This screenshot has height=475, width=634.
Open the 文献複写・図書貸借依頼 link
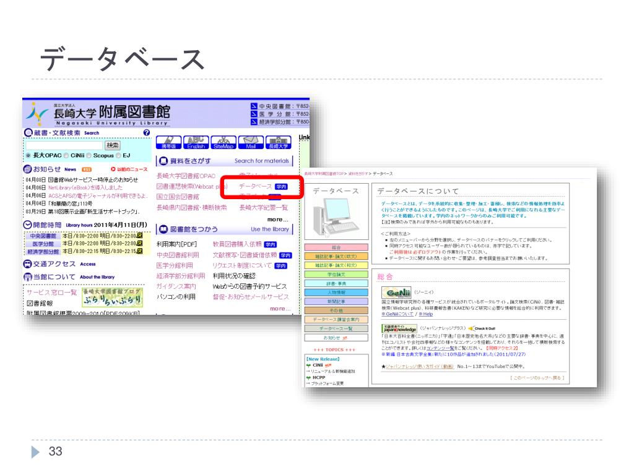point(245,255)
